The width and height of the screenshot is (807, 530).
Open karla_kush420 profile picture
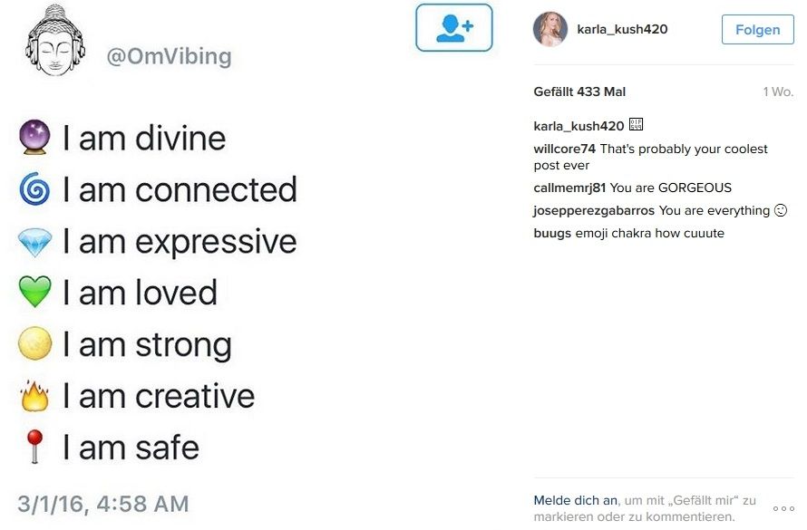point(550,29)
